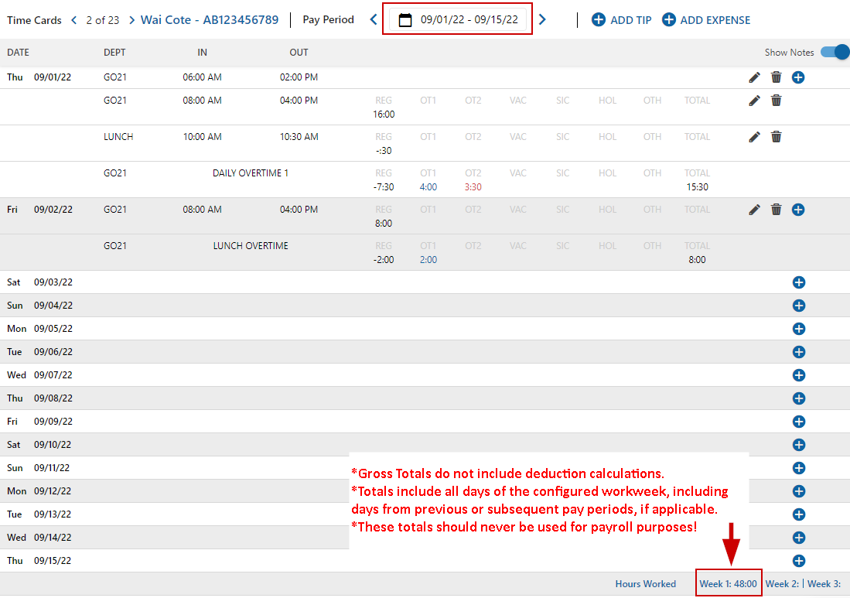Add a punch for Thu 09/15/22

point(799,561)
